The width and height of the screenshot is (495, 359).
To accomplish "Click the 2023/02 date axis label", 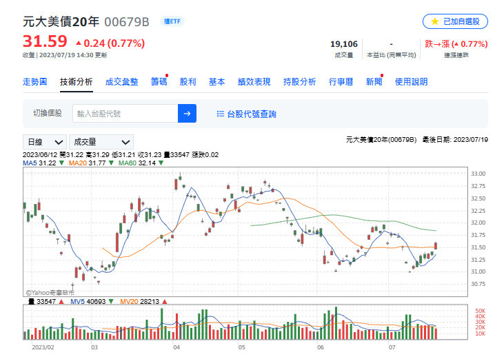I will (43, 347).
